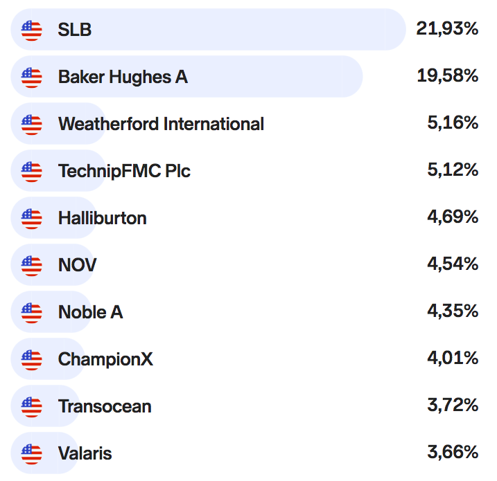Click the US flag icon beside SLB
This screenshot has height=481, width=497.
[32, 30]
